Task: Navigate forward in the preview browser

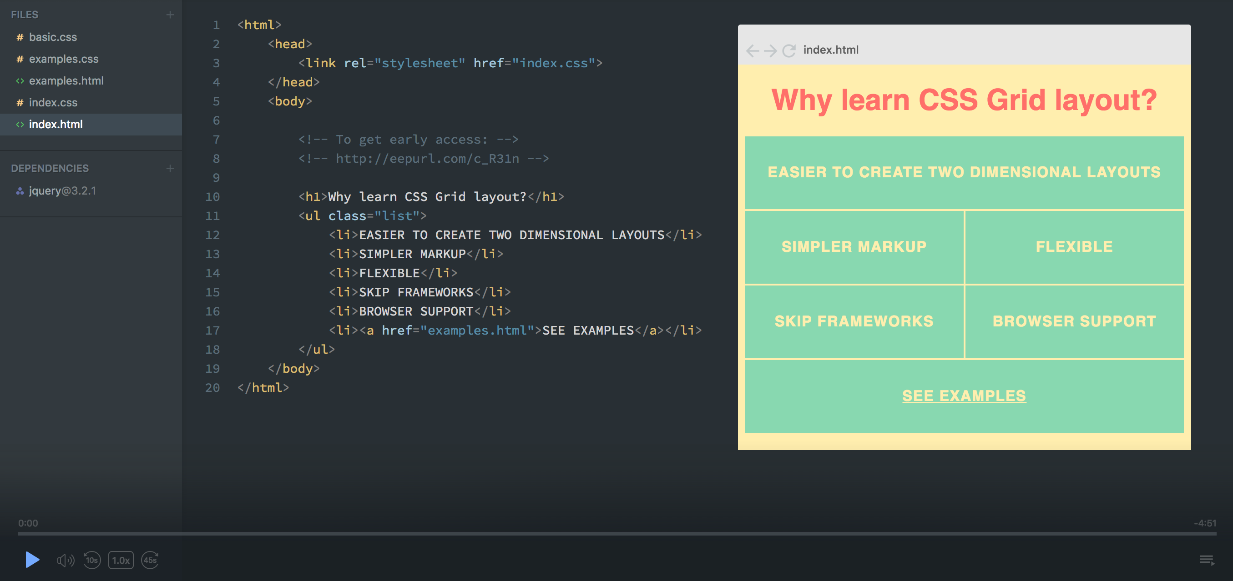Action: coord(771,50)
